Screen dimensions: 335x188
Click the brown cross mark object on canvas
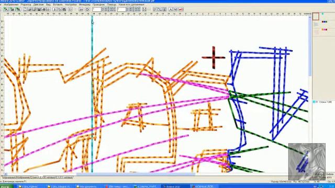pos(214,57)
